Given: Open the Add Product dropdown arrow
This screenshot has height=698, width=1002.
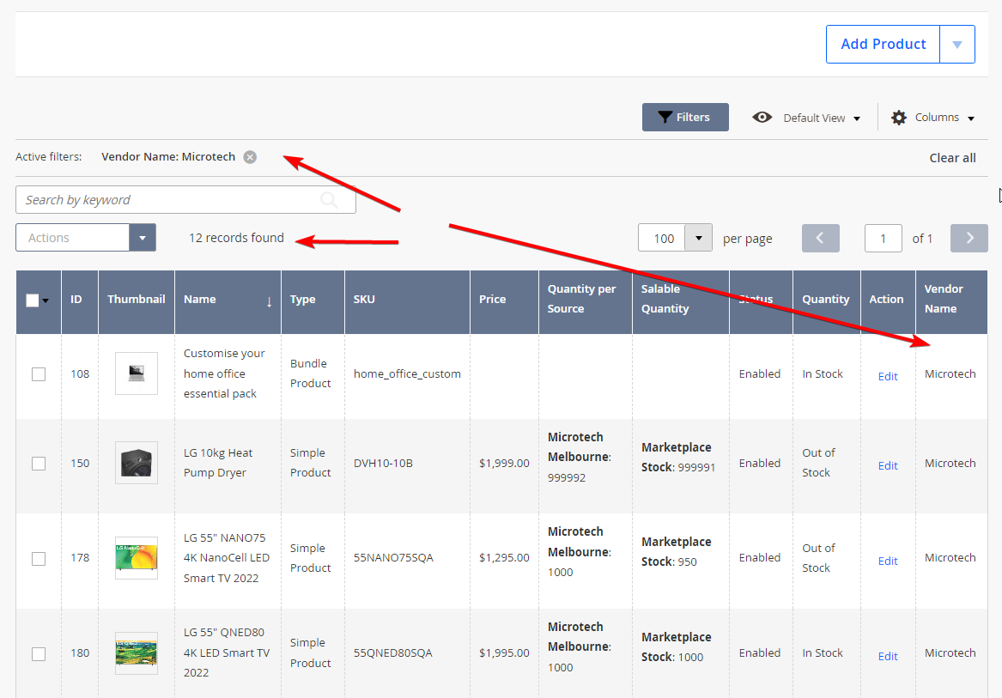Looking at the screenshot, I should click(x=957, y=44).
